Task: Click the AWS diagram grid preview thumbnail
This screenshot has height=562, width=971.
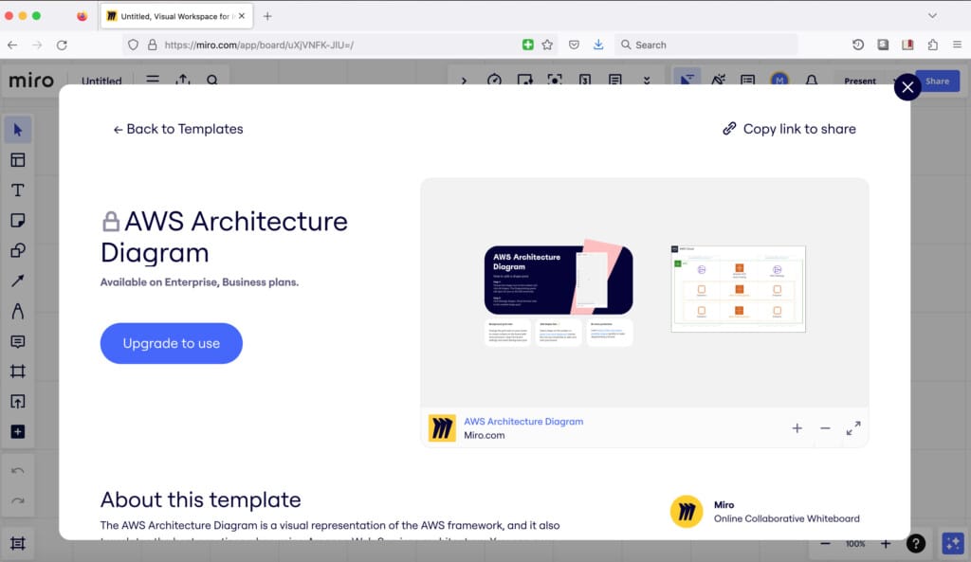Action: 738,289
